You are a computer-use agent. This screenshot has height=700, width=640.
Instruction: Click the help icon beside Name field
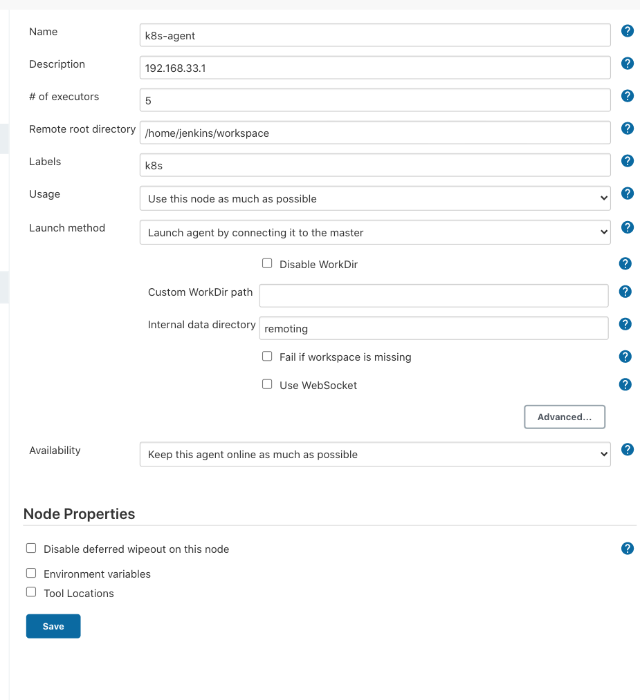(628, 31)
